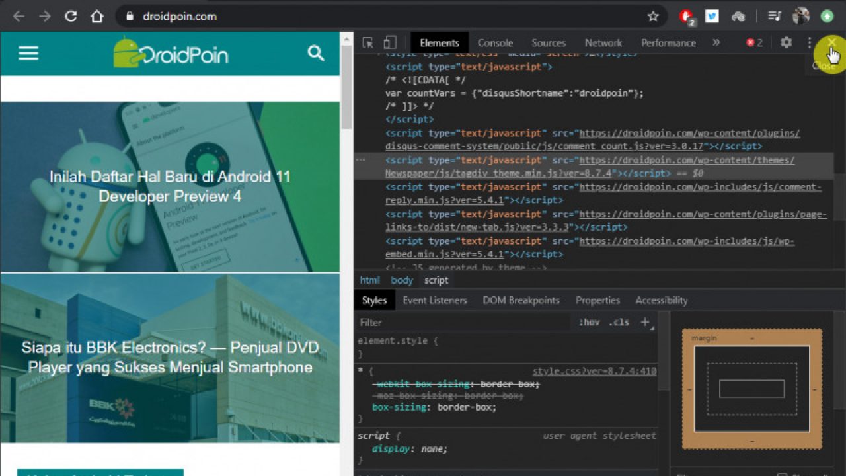Open the new-tab.js script link
This screenshot has width=846, height=476.
point(606,220)
